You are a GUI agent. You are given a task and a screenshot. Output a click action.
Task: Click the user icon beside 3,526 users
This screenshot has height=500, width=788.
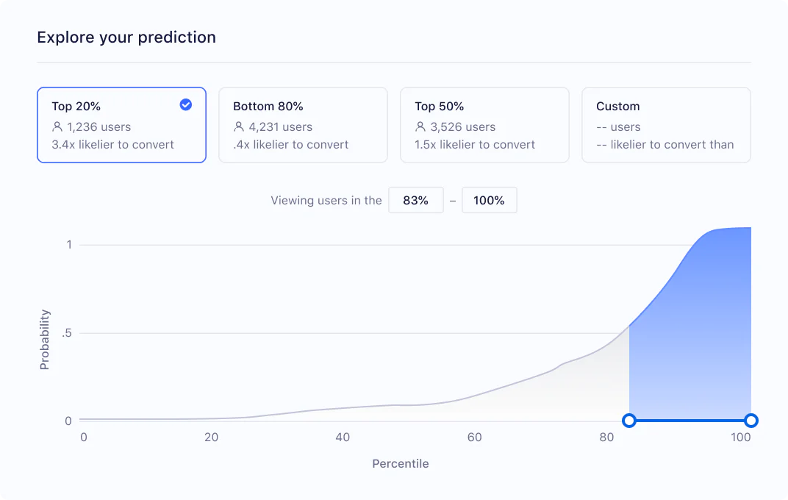point(420,126)
